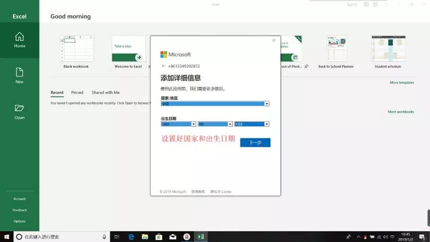Open the Action Center notifications icon

pyautogui.click(x=422, y=237)
